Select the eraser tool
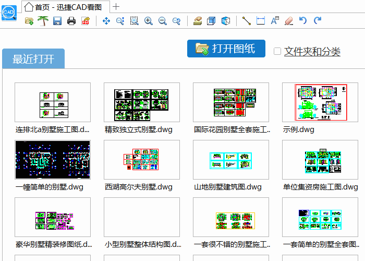Image resolution: width=365 pixels, height=261 pixels. (x=289, y=21)
